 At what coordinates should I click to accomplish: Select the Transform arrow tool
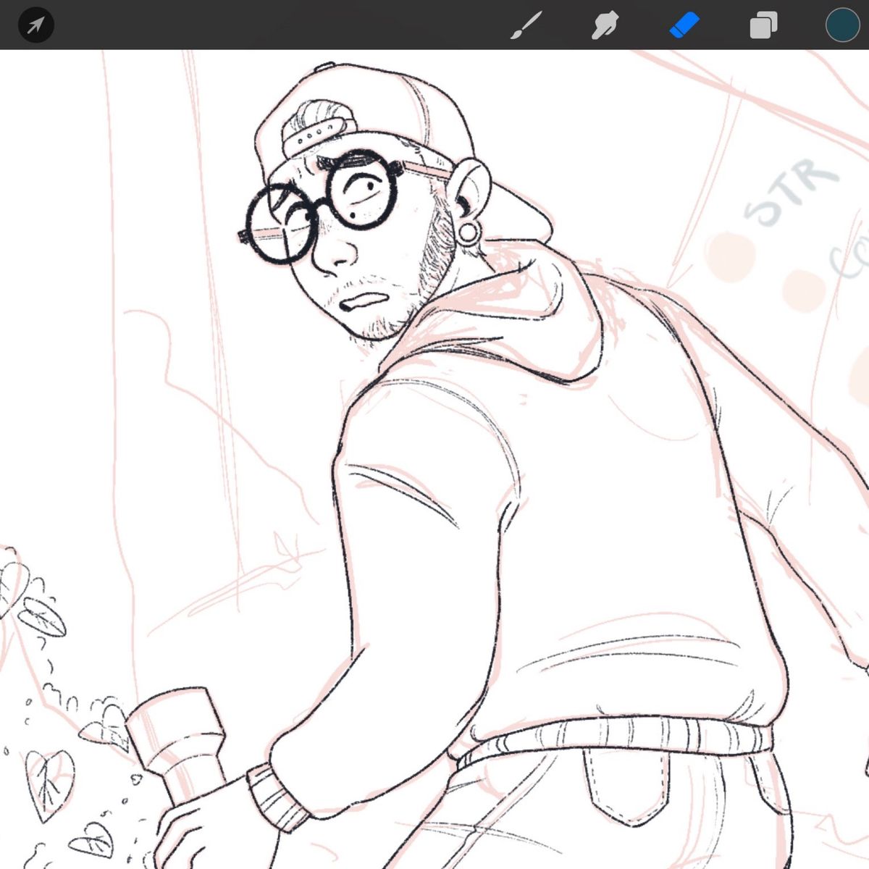coord(35,25)
